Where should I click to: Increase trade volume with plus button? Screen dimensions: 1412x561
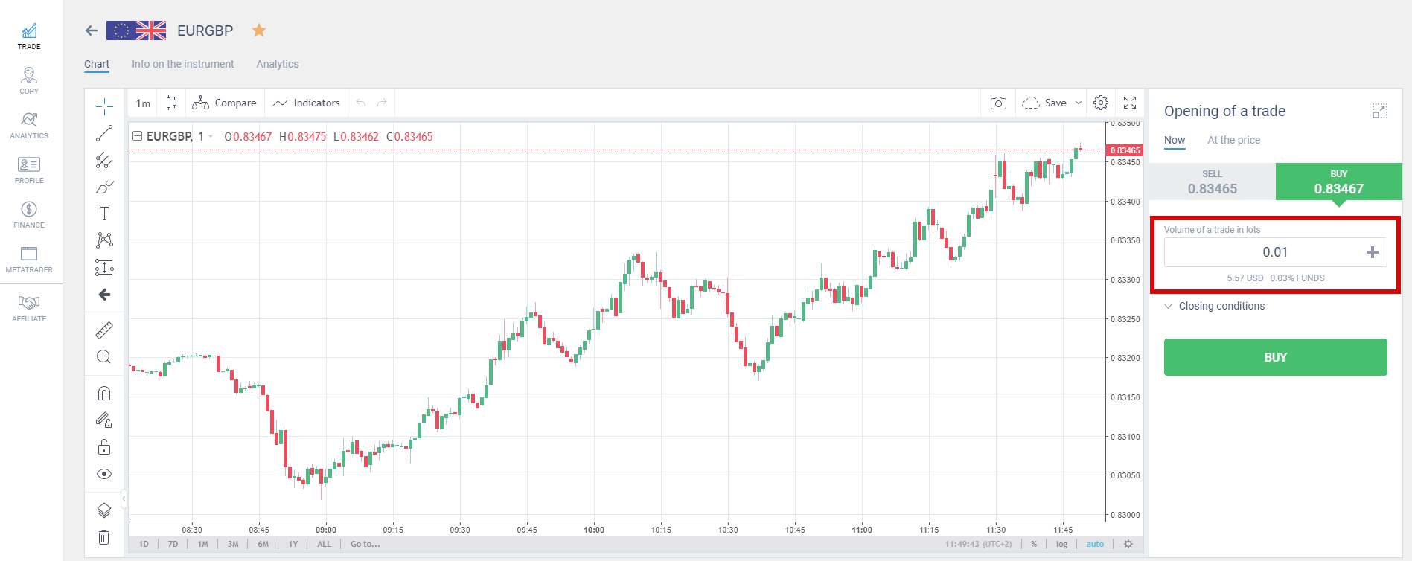coord(1373,252)
